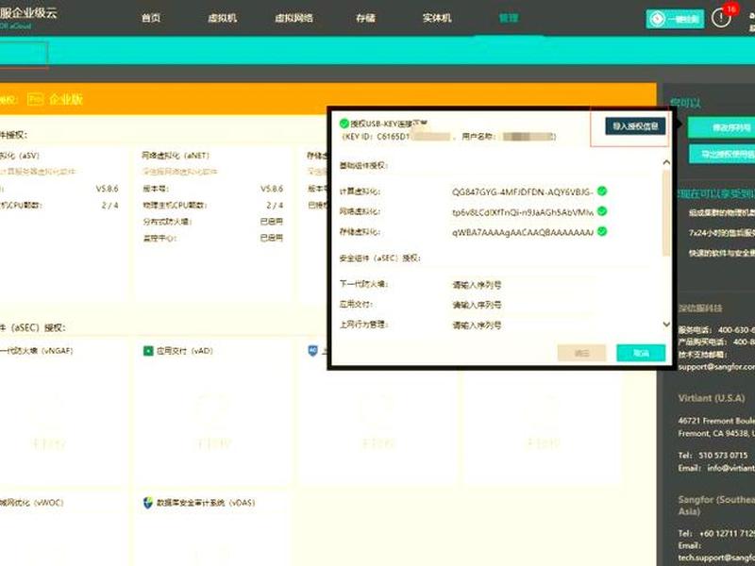755x566 pixels.
Task: Click the teal cancel button in dialog
Action: [x=641, y=353]
